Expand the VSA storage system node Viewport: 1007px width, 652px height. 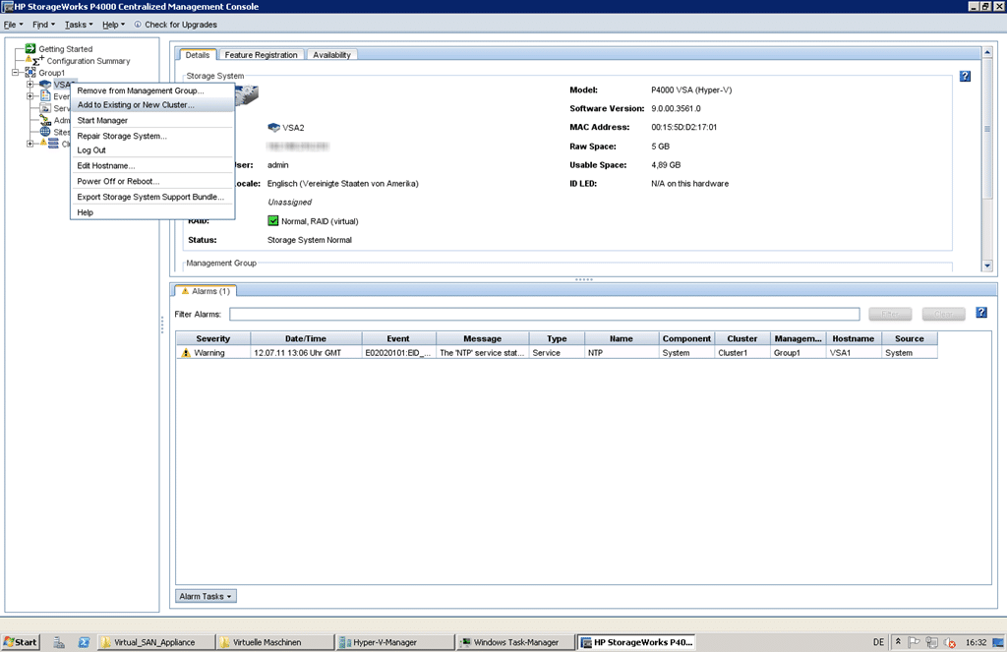point(30,85)
